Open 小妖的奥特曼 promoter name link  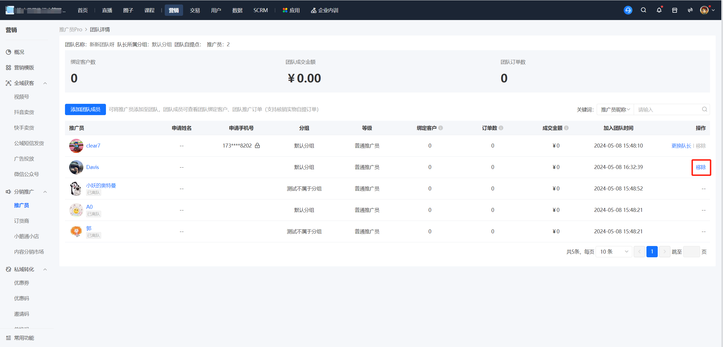(101, 185)
